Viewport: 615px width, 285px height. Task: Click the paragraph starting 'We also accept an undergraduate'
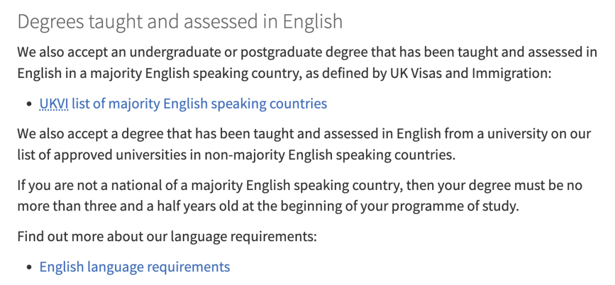(x=307, y=63)
